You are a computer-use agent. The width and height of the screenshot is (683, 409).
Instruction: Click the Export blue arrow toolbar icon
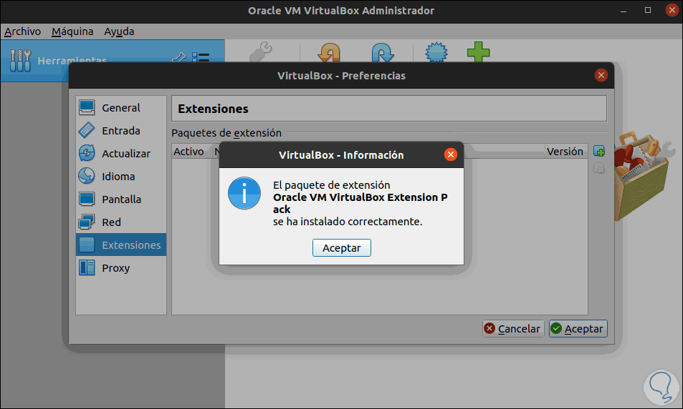point(383,52)
